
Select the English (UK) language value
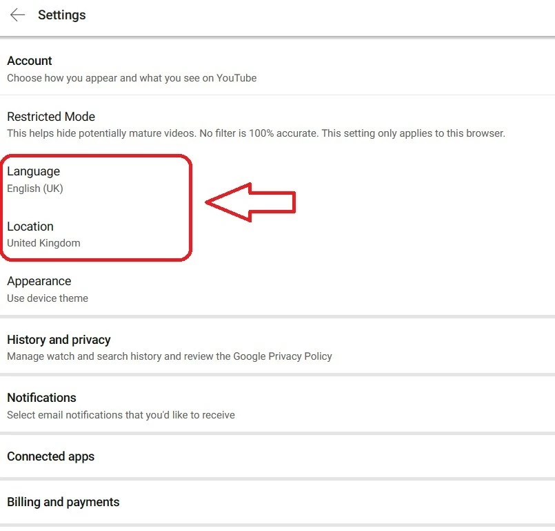[x=35, y=189]
